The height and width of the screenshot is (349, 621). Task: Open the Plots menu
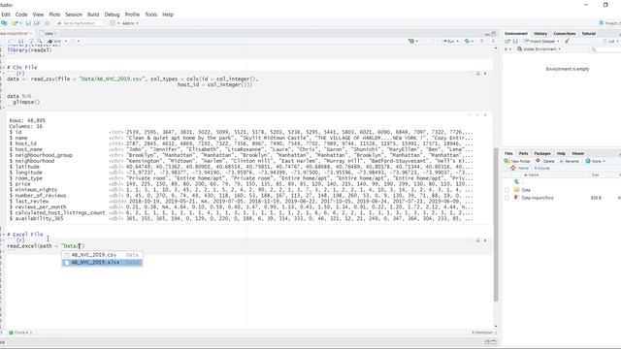click(x=54, y=15)
